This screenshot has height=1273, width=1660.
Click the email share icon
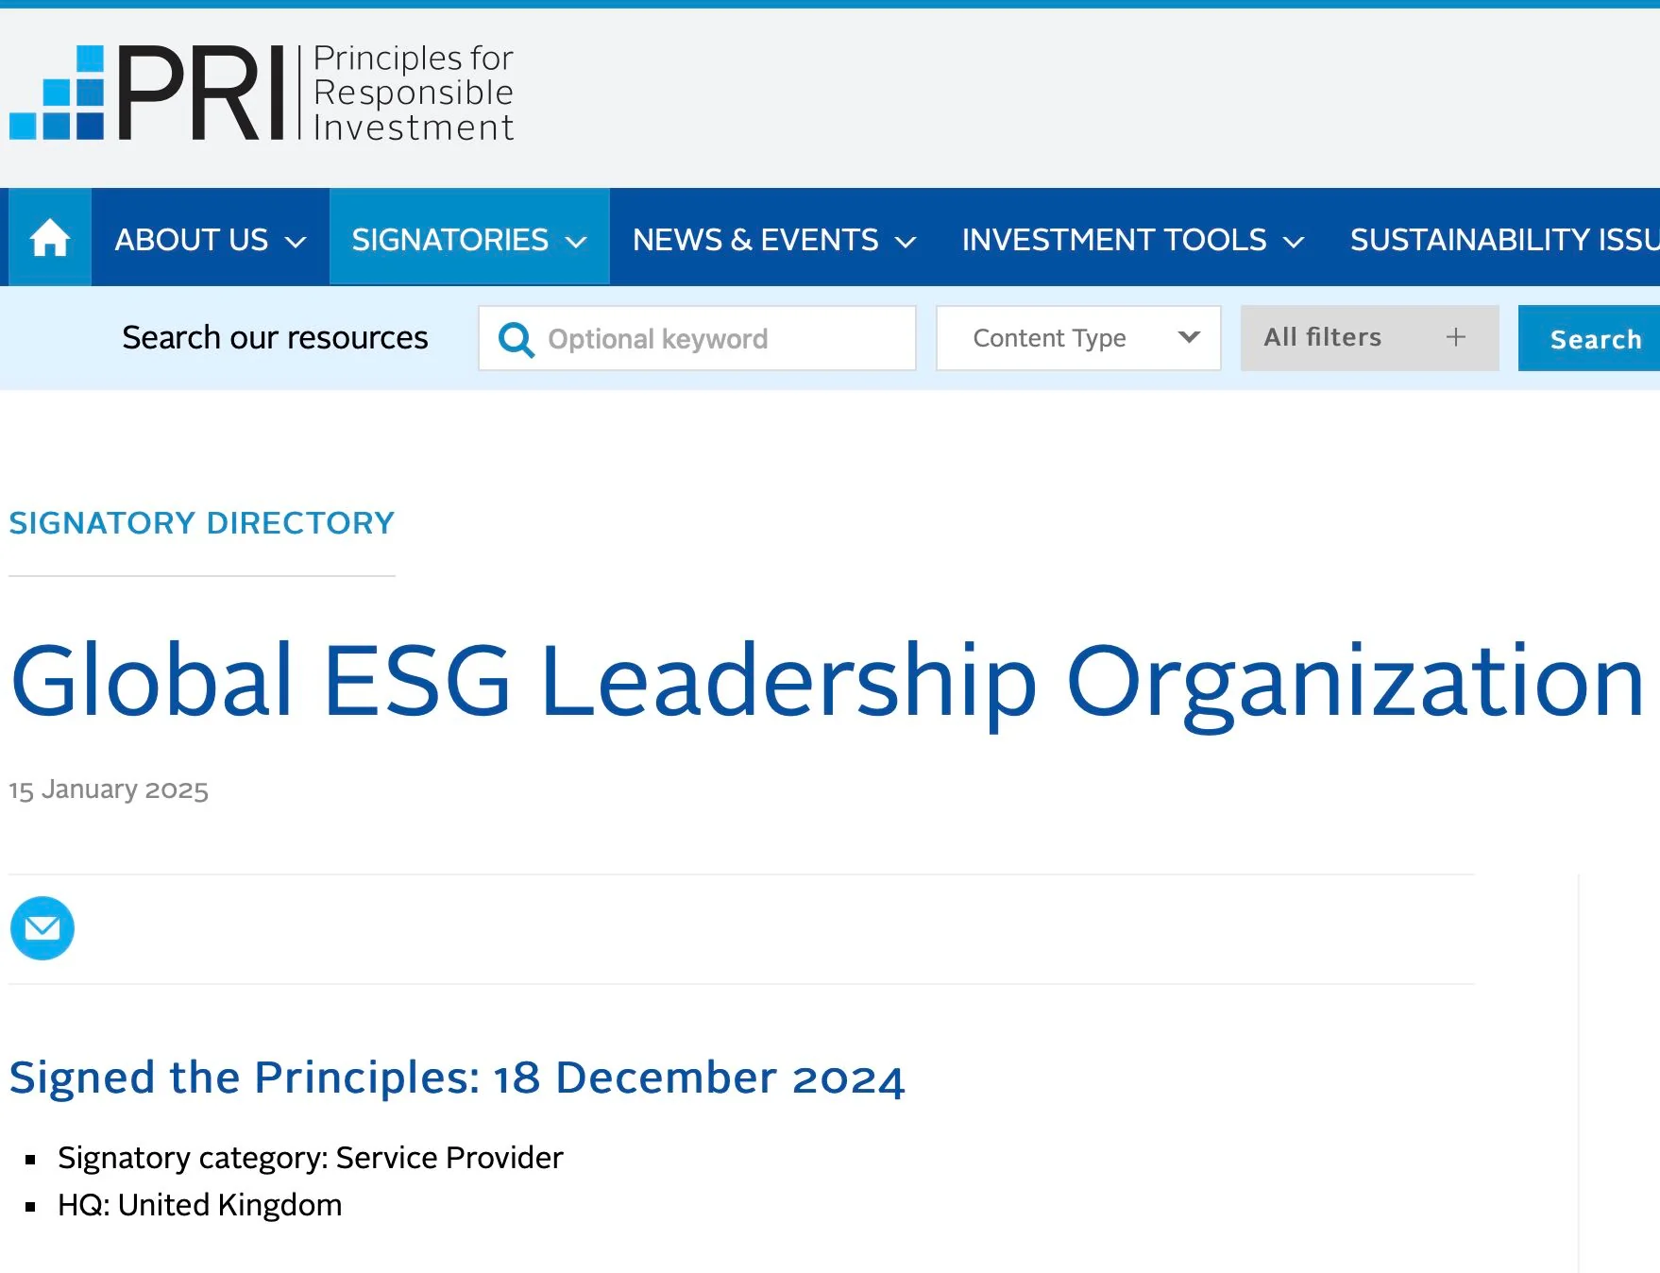(42, 928)
